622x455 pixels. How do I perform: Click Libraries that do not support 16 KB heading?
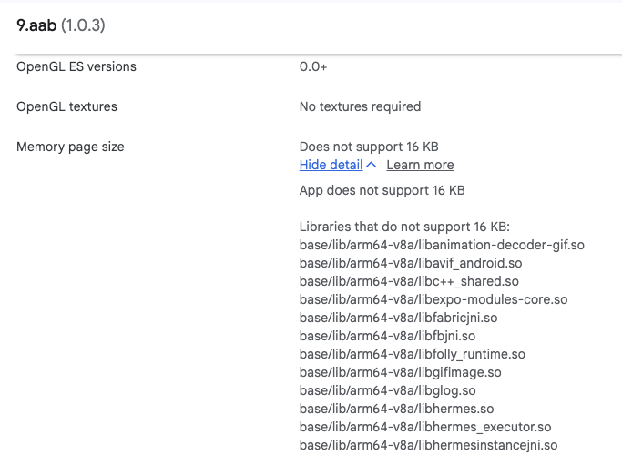404,227
